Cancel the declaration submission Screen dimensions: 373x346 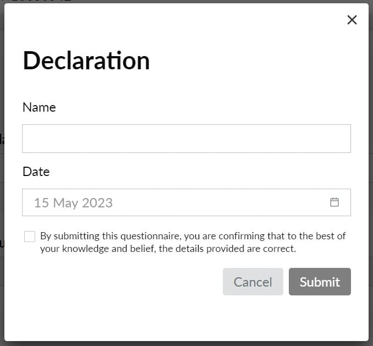[253, 282]
